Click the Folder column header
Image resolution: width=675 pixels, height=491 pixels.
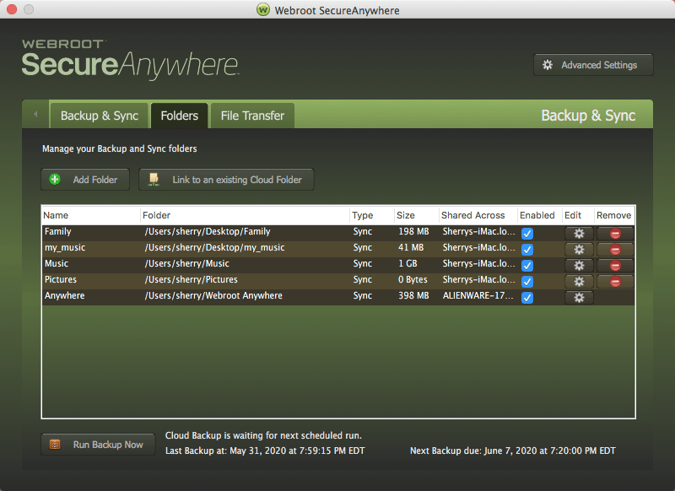(245, 215)
